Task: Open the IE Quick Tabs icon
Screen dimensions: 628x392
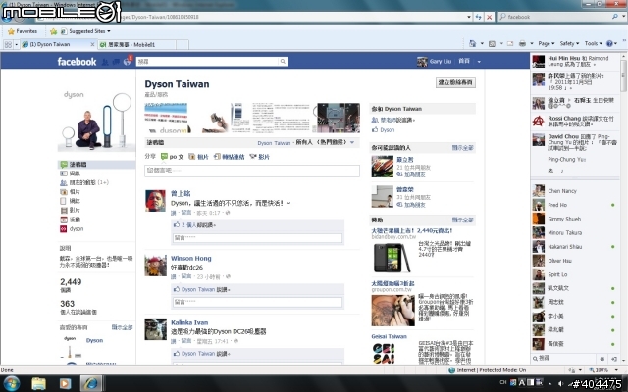Action: 7,44
